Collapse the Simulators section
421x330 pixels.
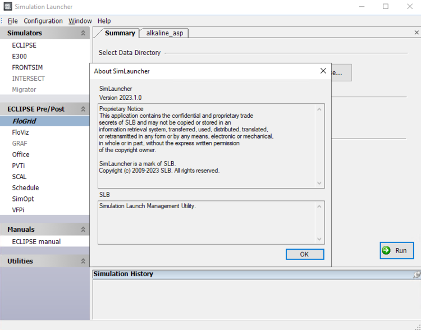point(83,33)
